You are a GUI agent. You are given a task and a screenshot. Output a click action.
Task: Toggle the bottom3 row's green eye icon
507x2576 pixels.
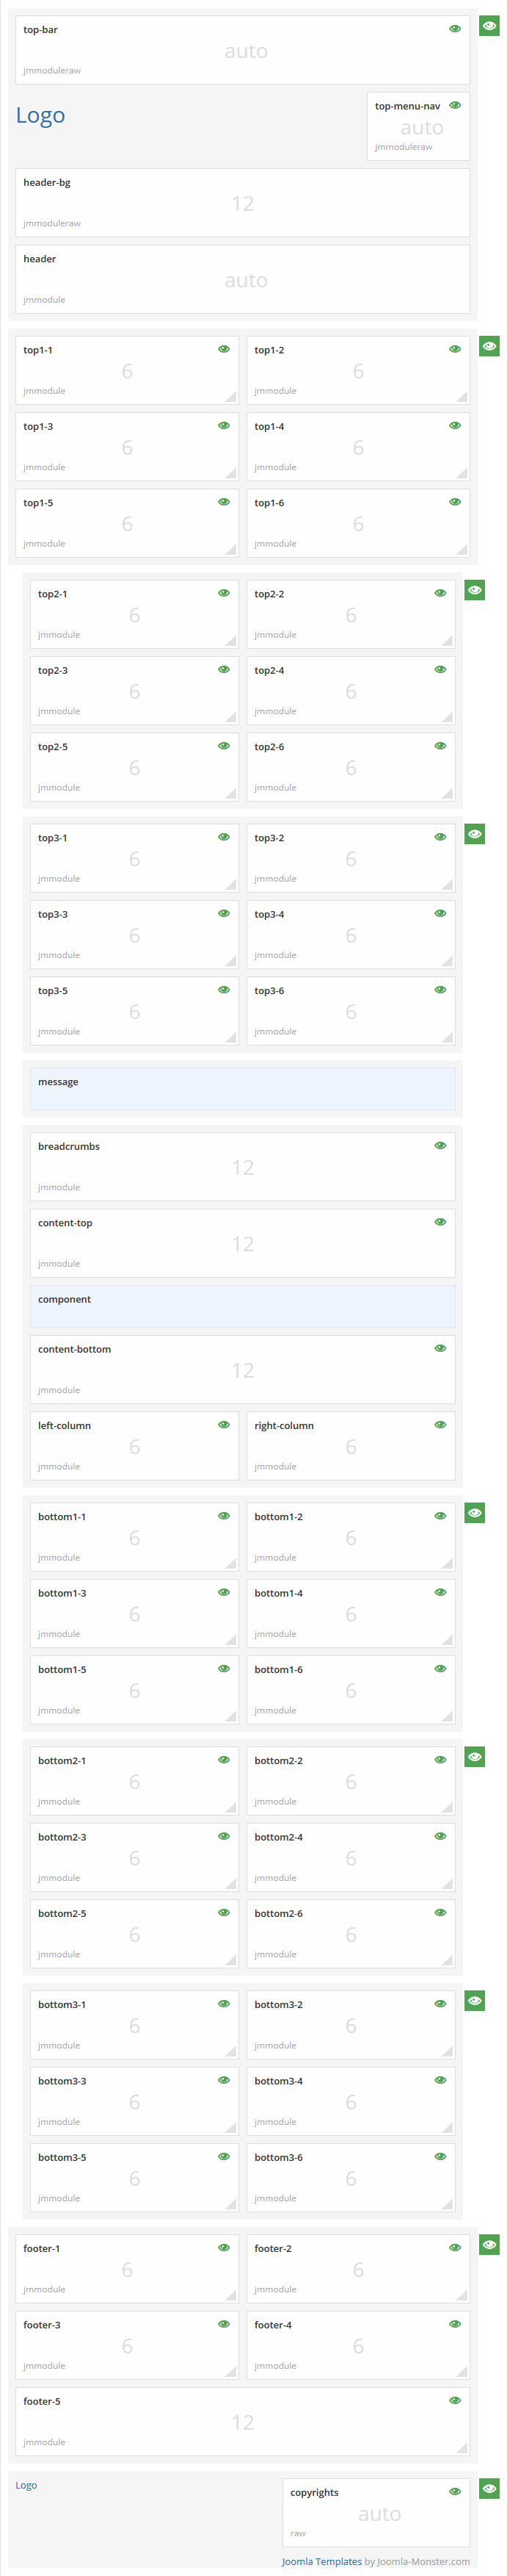(474, 2000)
